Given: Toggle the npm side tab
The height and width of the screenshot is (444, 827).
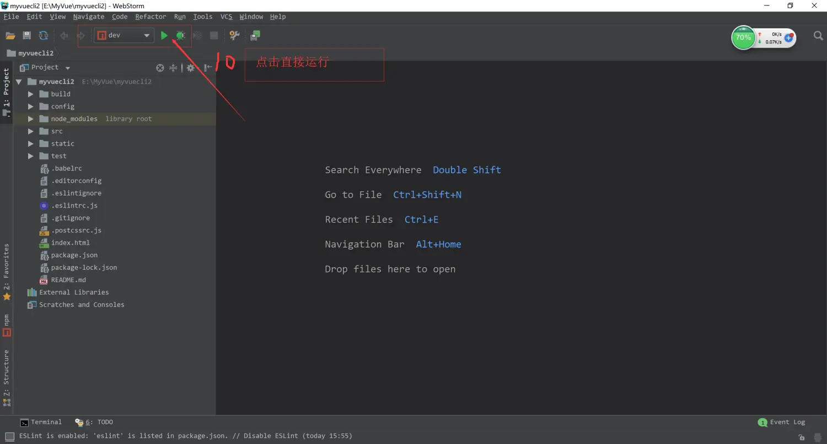Looking at the screenshot, I should pos(7,325).
